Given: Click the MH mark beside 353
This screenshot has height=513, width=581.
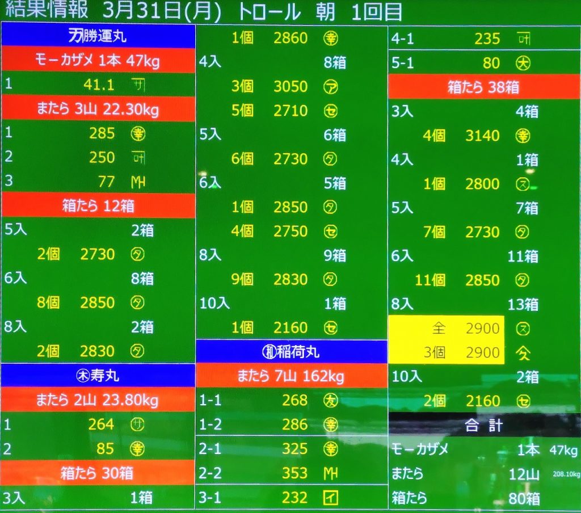Looking at the screenshot, I should 331,473.
